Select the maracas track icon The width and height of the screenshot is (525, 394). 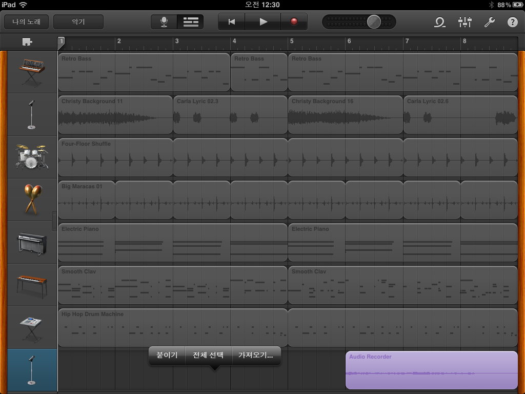[x=32, y=200]
